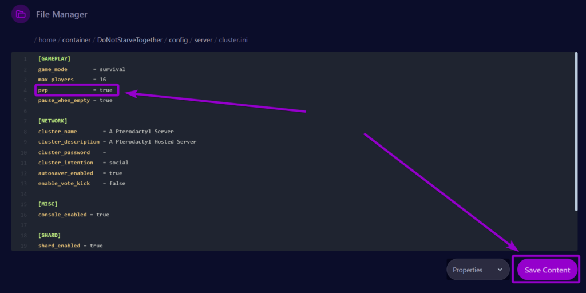
Task: Go to the DoNotStarveTogether breadcrumb folder
Action: (130, 40)
